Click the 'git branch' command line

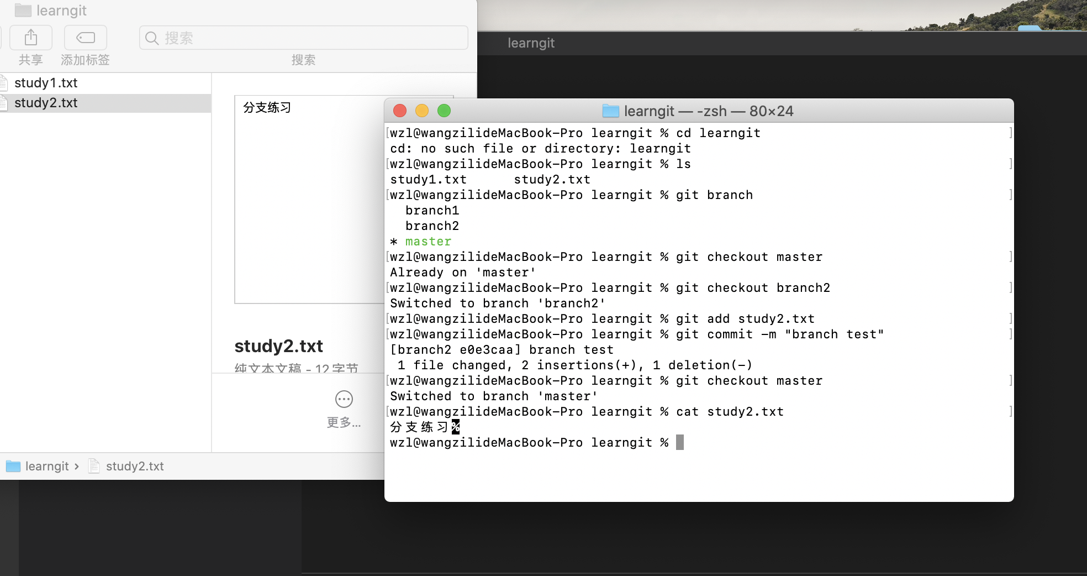pyautogui.click(x=571, y=195)
